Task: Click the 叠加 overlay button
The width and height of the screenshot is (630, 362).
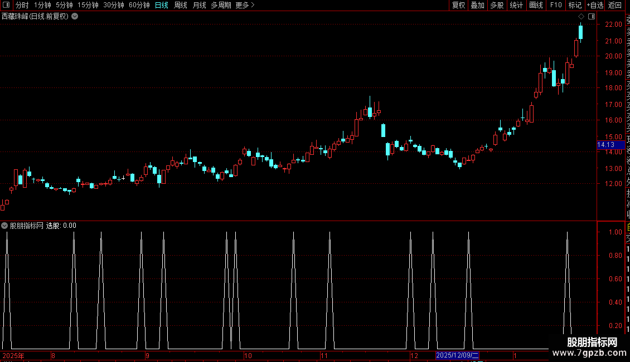Action: click(x=478, y=5)
